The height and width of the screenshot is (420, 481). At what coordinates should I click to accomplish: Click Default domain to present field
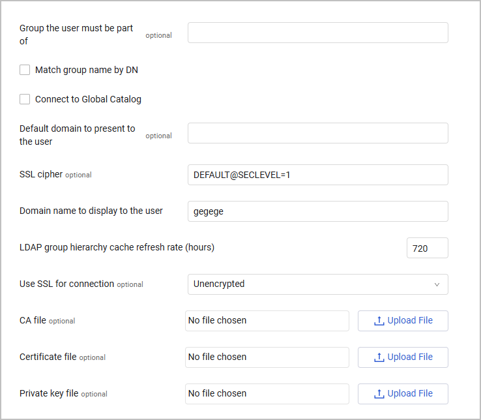tap(317, 133)
